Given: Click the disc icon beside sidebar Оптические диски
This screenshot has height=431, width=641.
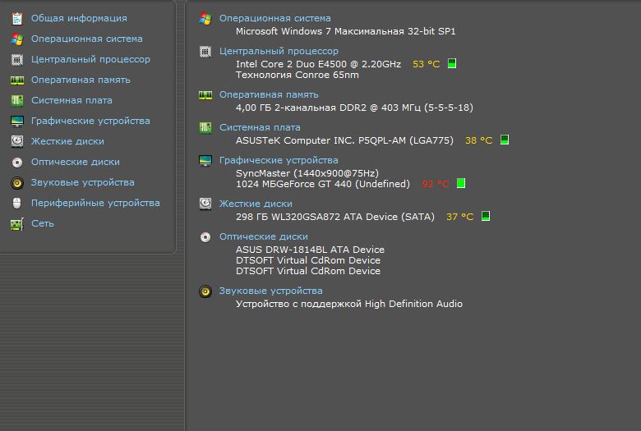Looking at the screenshot, I should point(16,163).
